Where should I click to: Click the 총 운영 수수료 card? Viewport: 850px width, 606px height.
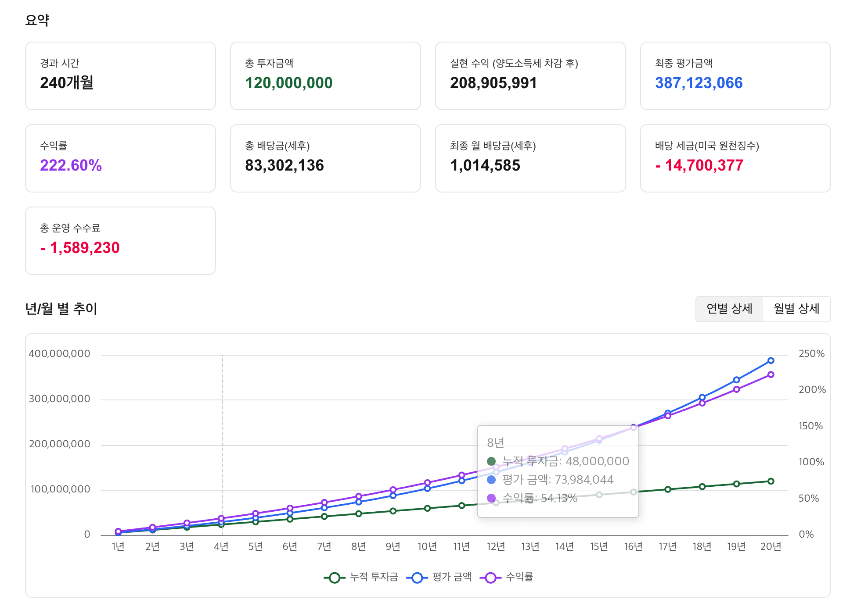pos(120,241)
